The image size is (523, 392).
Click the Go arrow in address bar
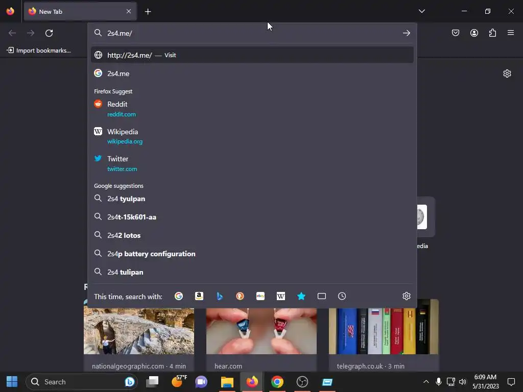(x=406, y=33)
